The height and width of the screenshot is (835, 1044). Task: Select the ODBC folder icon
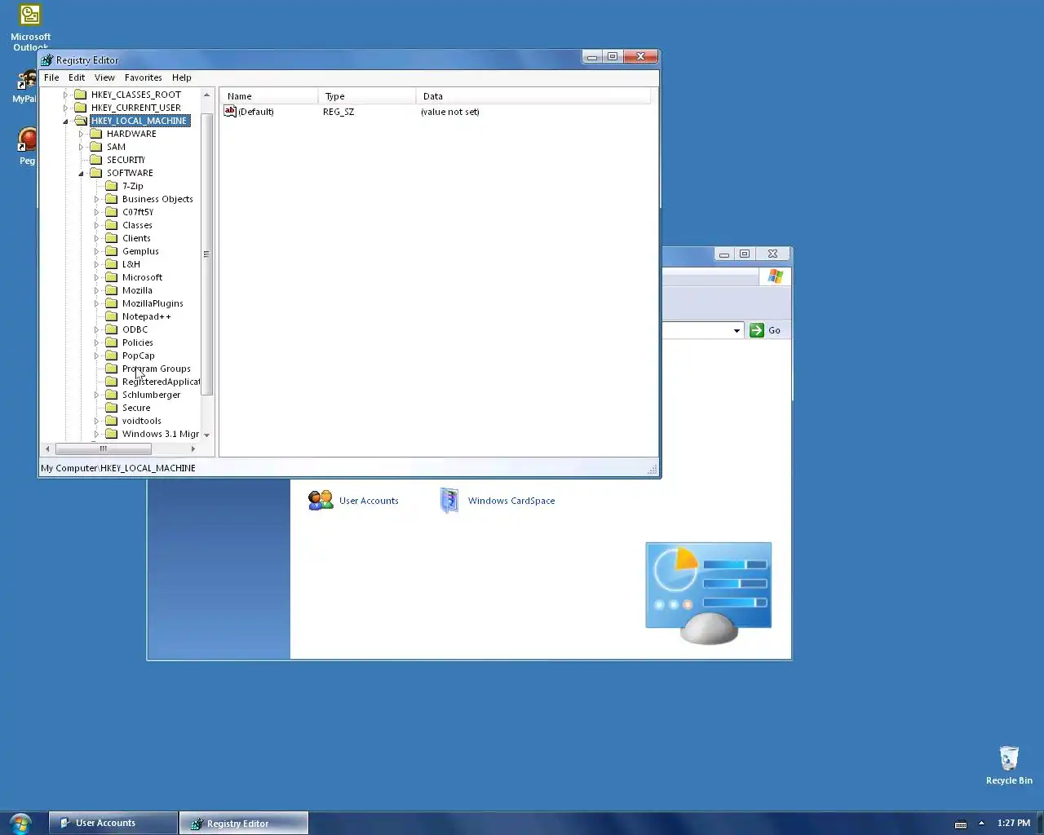tap(112, 329)
